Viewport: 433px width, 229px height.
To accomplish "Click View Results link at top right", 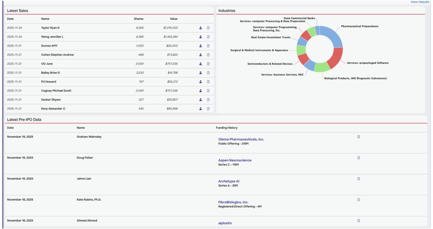I will pos(420,2).
